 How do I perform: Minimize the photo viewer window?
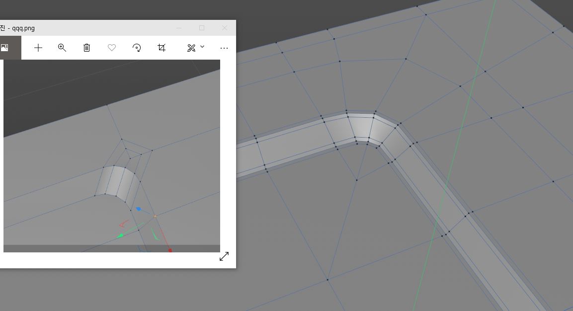[x=179, y=28]
